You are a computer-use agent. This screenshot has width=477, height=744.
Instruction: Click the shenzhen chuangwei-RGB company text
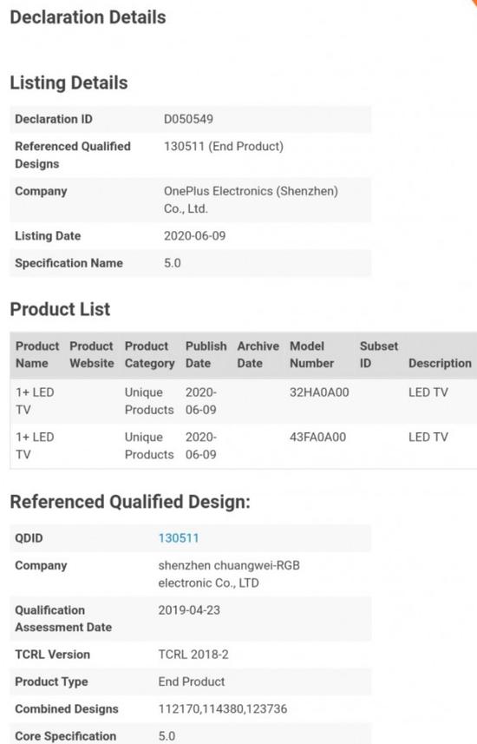point(229,574)
